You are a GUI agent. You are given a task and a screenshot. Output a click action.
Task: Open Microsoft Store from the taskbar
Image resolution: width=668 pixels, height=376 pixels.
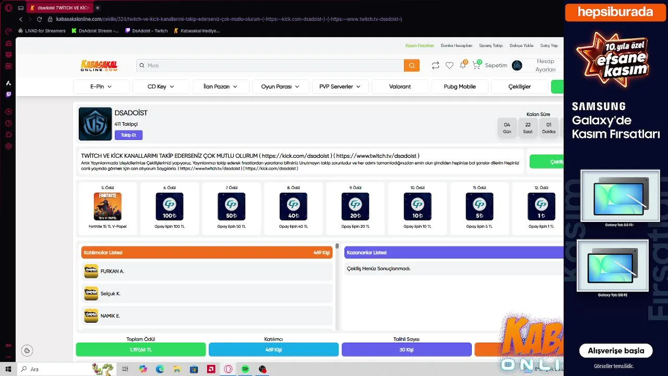(x=194, y=369)
